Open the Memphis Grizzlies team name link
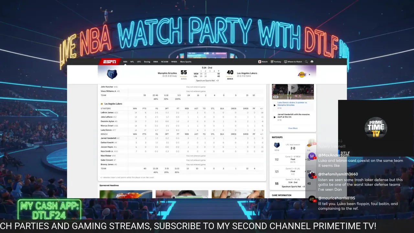Image resolution: width=414 pixels, height=233 pixels. tap(167, 73)
